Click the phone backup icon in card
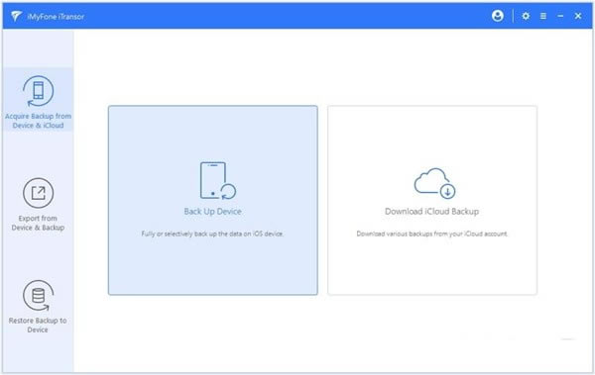 (x=217, y=181)
